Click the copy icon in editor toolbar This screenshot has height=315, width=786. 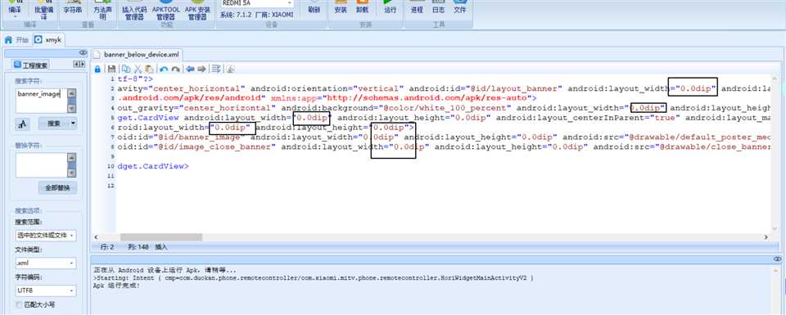click(x=126, y=69)
